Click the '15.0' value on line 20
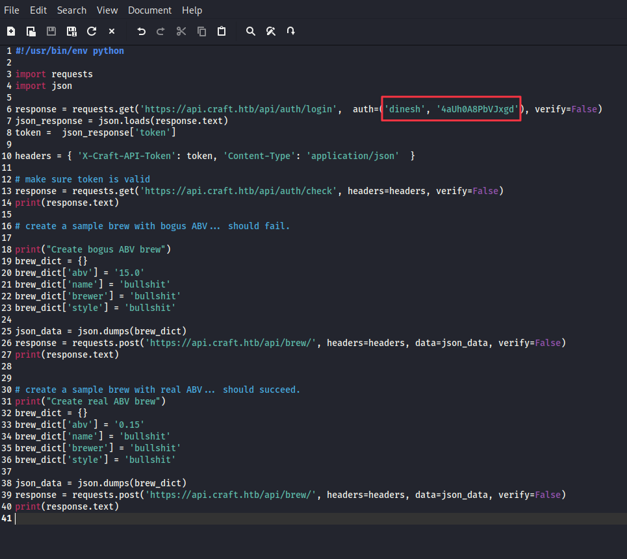This screenshot has height=559, width=627. 129,273
